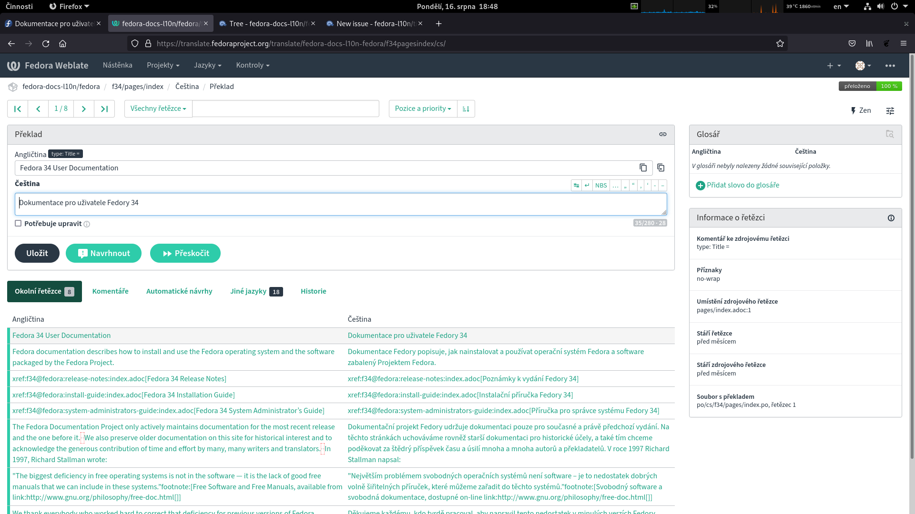The height and width of the screenshot is (514, 915).
Task: Go back to the previous page
Action: tap(11, 44)
